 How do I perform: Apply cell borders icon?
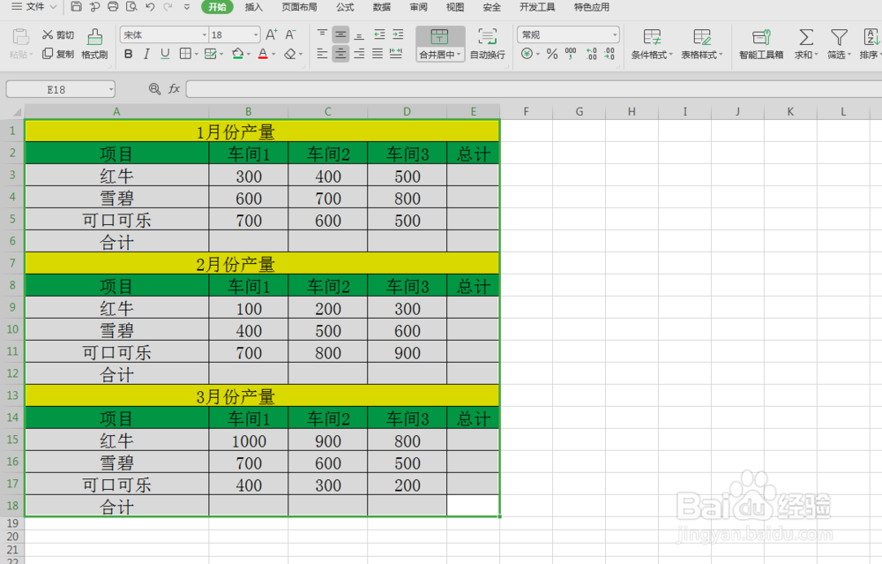coord(185,54)
